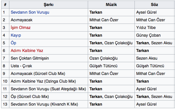
Task: Open the Öp song link in row 5
Action: (x=13, y=43)
